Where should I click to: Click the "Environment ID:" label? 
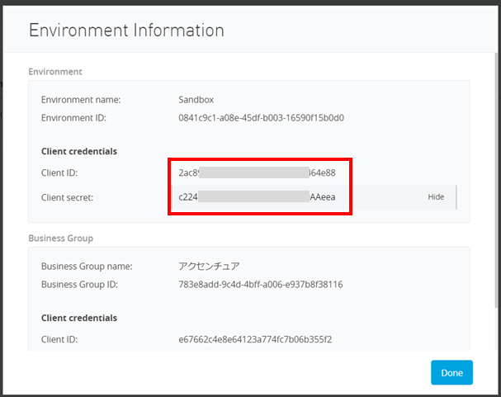(x=73, y=118)
